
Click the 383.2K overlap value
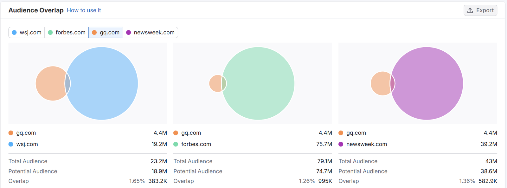[x=157, y=181]
